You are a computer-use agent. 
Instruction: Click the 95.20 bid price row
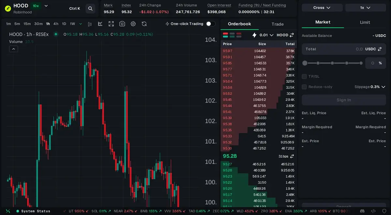pos(259,189)
